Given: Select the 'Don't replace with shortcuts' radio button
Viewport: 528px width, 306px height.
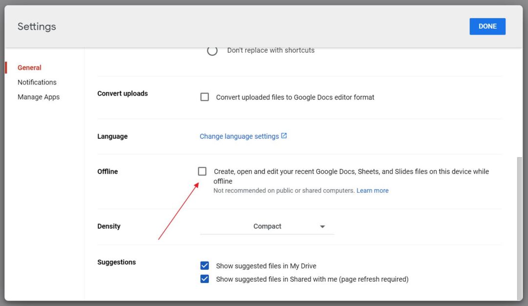Looking at the screenshot, I should coord(212,50).
